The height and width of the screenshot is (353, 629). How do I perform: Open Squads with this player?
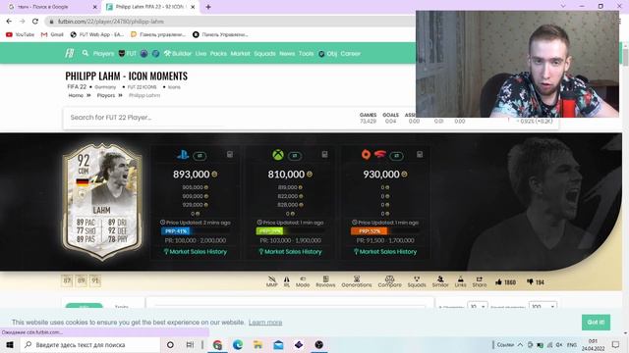[417, 281]
